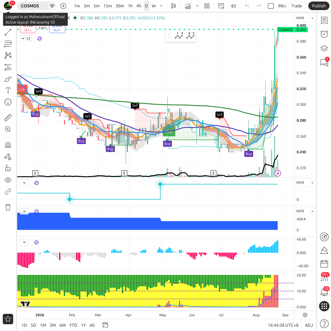The width and height of the screenshot is (331, 331).
Task: Select the W weekly timeframe
Action: (154, 6)
